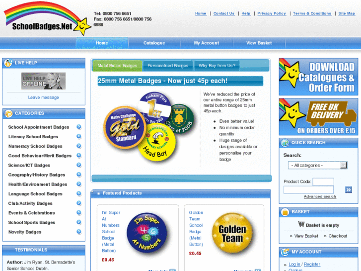Screen dimensions: 361x271
Task: Select School Appointment Badges category
Action: coord(39,127)
